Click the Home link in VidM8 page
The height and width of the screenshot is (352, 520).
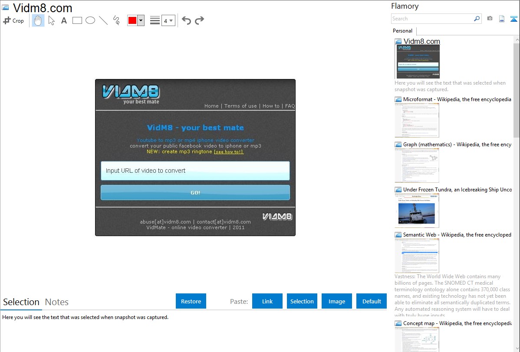(211, 106)
